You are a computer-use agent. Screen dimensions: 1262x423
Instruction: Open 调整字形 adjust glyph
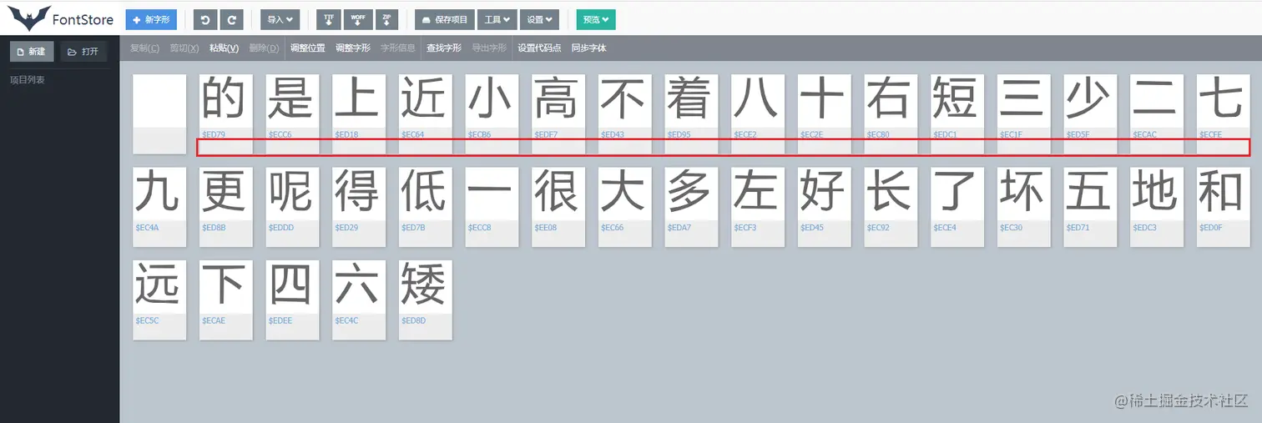(353, 48)
